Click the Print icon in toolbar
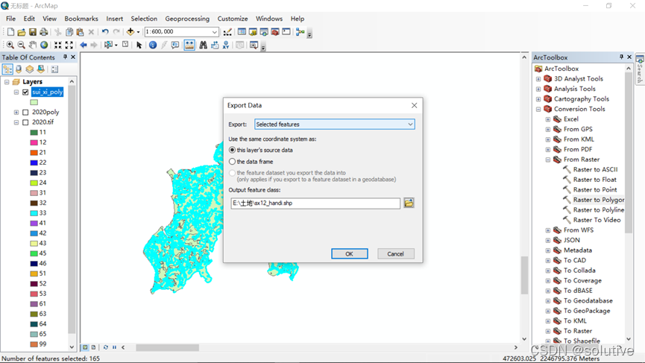Screen dimensions: 645x363 (x=43, y=31)
